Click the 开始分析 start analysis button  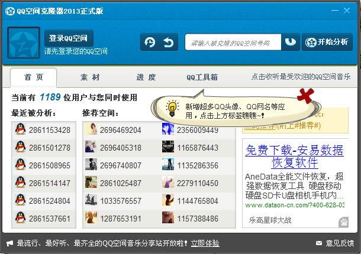[x=327, y=43]
